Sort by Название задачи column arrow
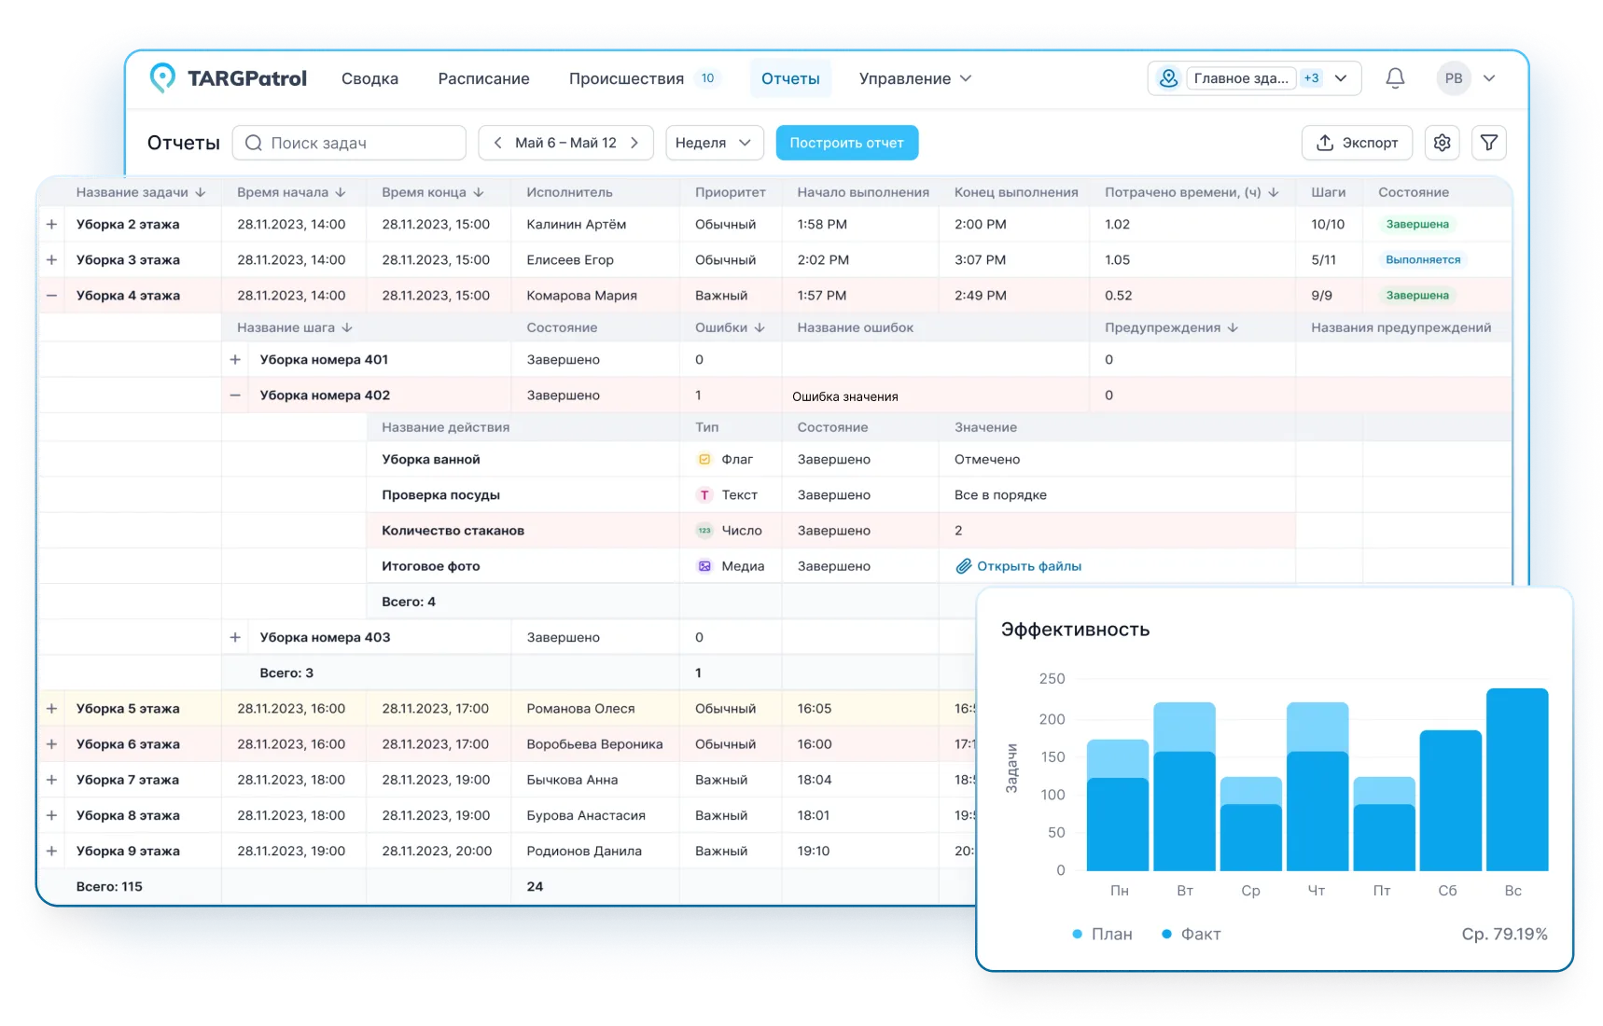The width and height of the screenshot is (1603, 1026). point(201,192)
